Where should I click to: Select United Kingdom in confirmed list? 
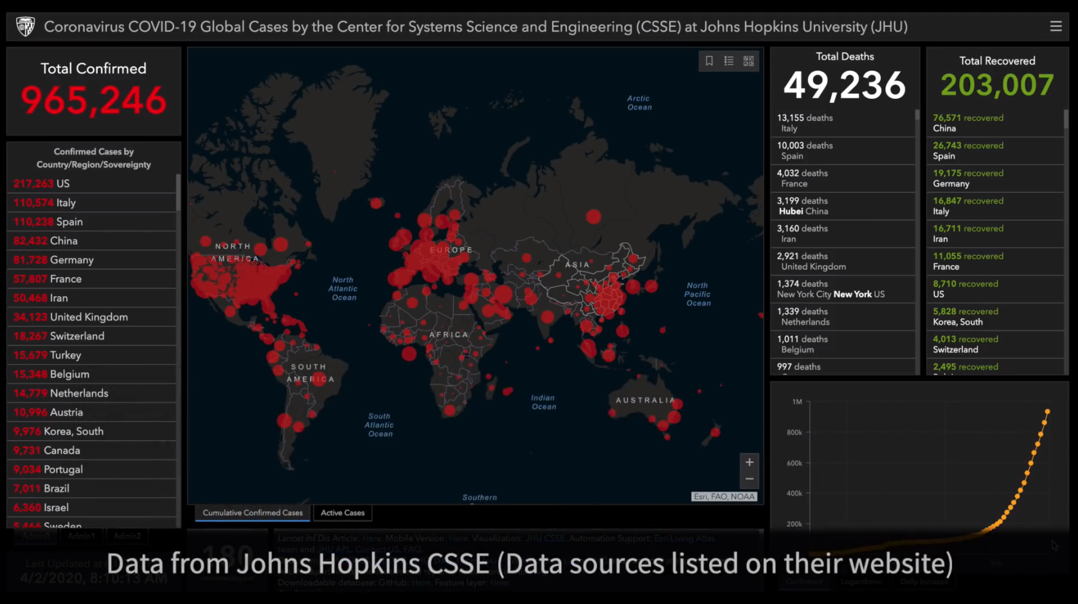(x=91, y=317)
